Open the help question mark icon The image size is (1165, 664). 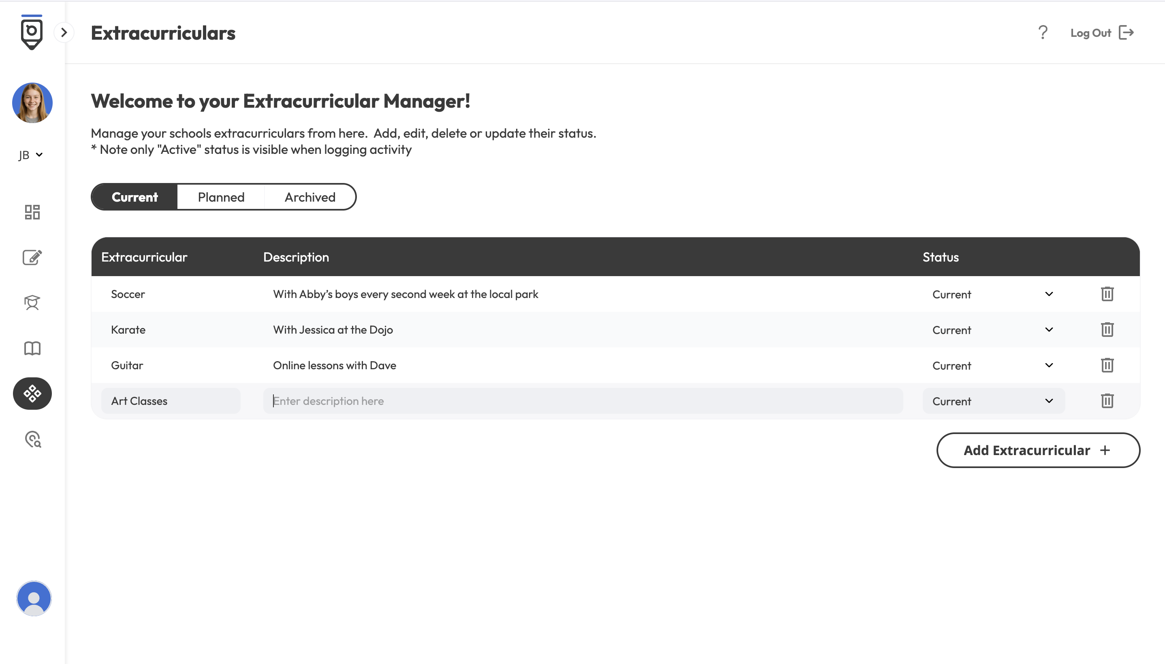[x=1043, y=32]
